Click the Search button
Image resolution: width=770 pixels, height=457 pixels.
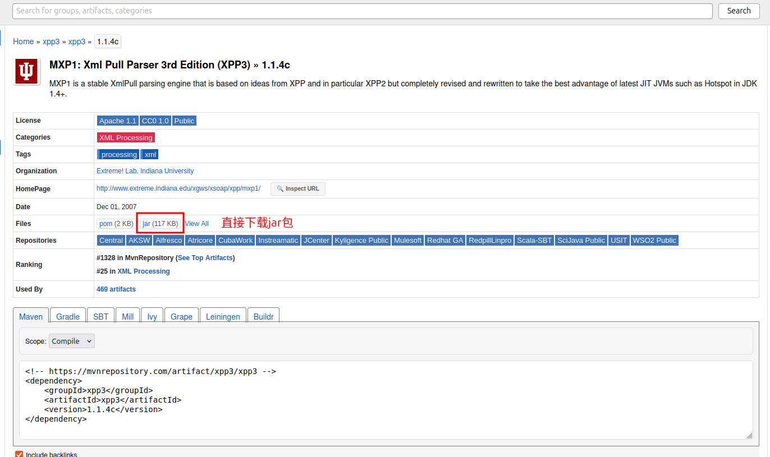(739, 11)
